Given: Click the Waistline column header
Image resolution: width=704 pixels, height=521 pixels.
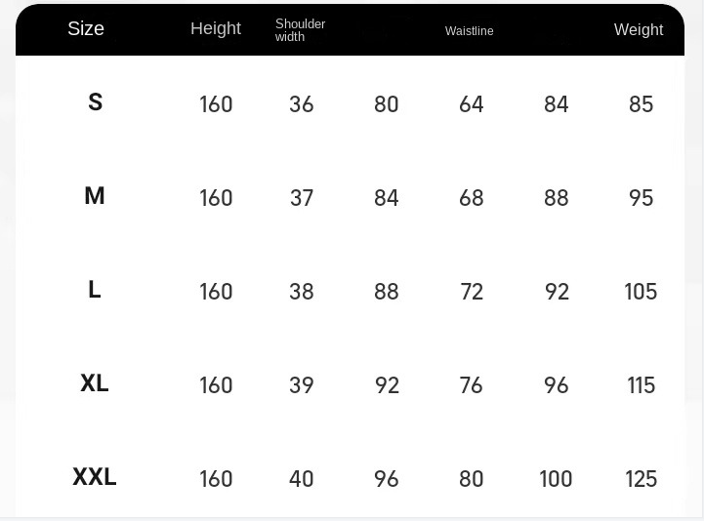Looking at the screenshot, I should pyautogui.click(x=470, y=31).
